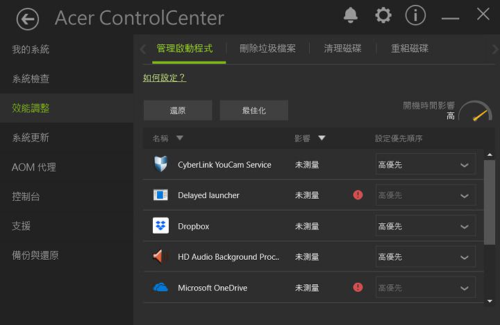Switch to the 清理磁碟 tab
Screen dimensions: 500x325
tap(342, 49)
